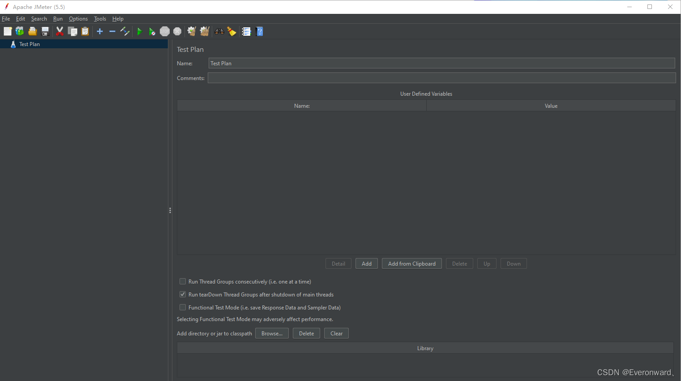Open the Help menu
The image size is (681, 381).
[118, 19]
